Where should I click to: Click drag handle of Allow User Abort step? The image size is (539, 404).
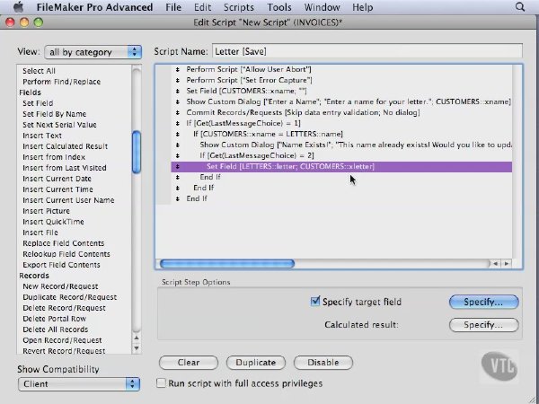tap(177, 69)
